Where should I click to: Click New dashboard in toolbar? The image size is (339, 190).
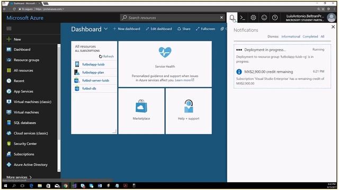tap(127, 28)
